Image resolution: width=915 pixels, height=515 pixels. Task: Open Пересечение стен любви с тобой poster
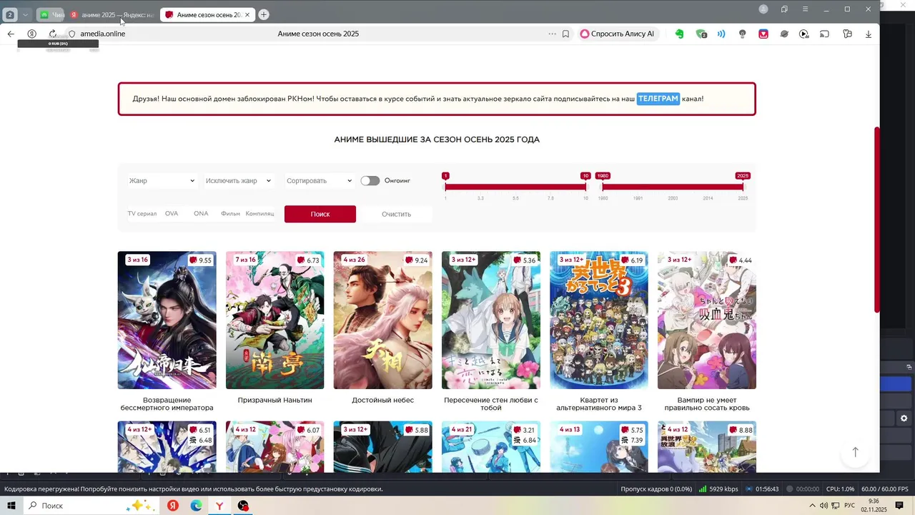tap(490, 320)
